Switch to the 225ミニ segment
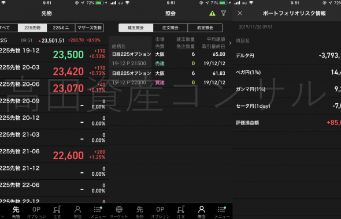The height and width of the screenshot is (219, 341). 61,28
